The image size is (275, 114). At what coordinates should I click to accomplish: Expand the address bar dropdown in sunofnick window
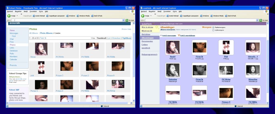pyautogui.click(x=257, y=20)
